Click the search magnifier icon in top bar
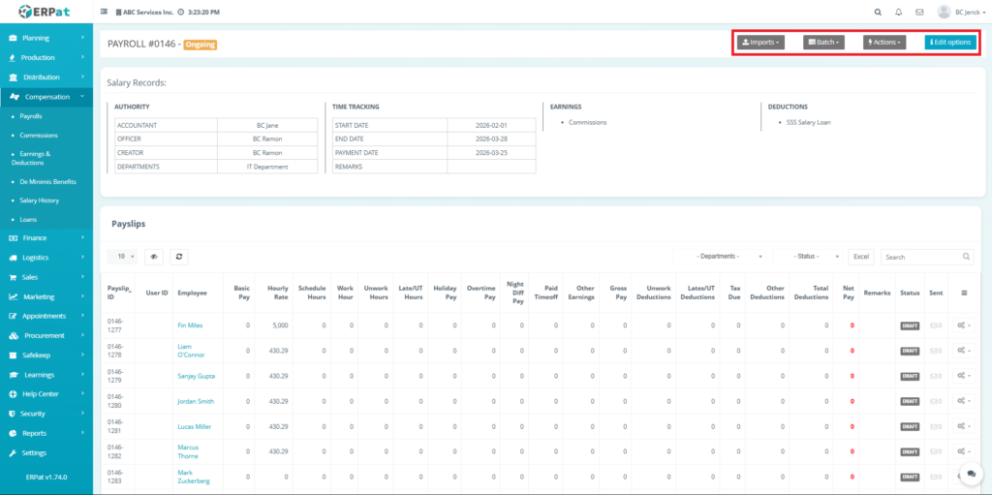The width and height of the screenshot is (992, 495). click(x=878, y=13)
